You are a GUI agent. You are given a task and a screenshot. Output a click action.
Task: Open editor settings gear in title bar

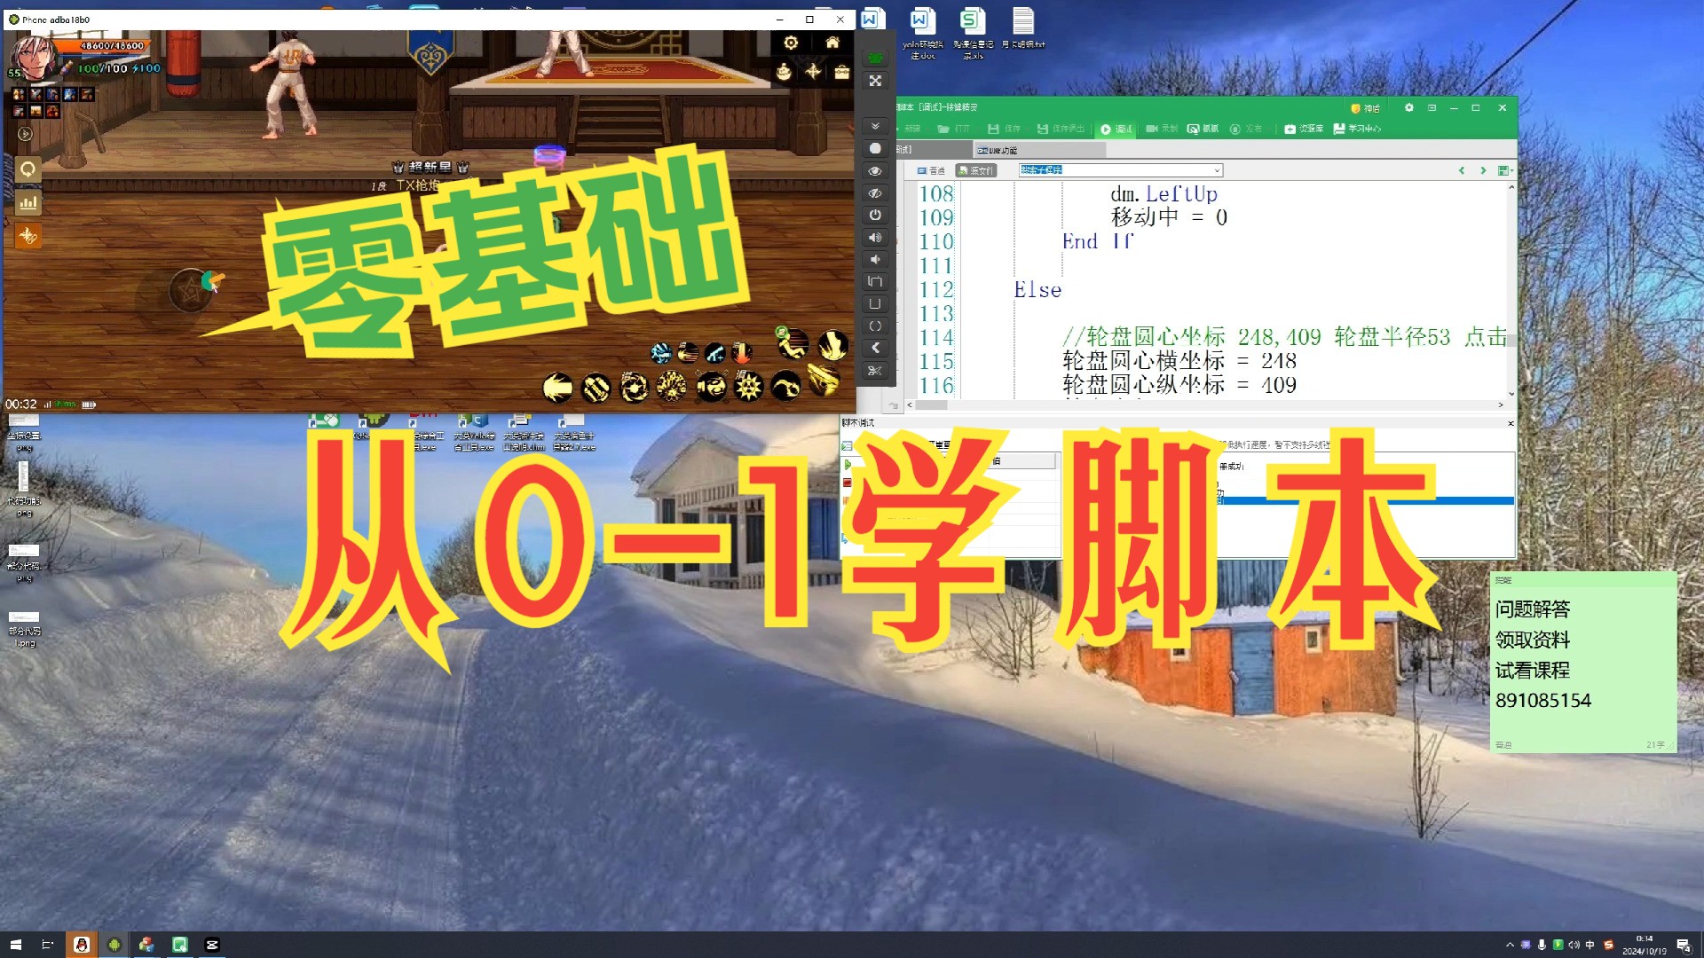point(1408,107)
